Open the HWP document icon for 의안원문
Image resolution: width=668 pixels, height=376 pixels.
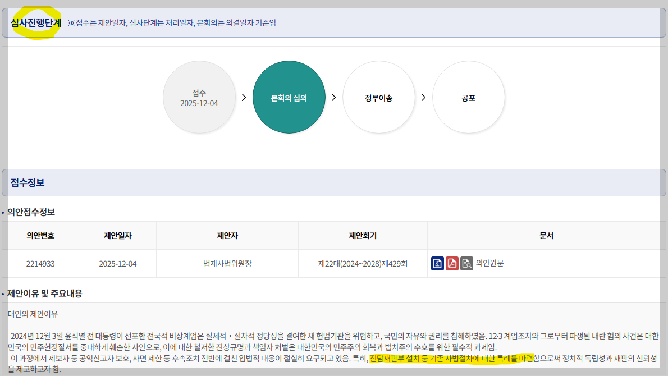coord(437,264)
